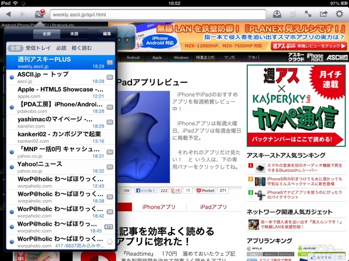Screen dimensions: 349x261
Task: Select the 全部 segment at popover top
Action: (x=47, y=34)
